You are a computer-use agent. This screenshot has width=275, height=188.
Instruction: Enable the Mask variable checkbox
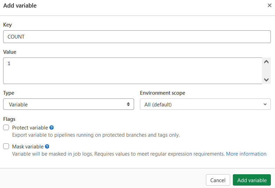[6, 146]
